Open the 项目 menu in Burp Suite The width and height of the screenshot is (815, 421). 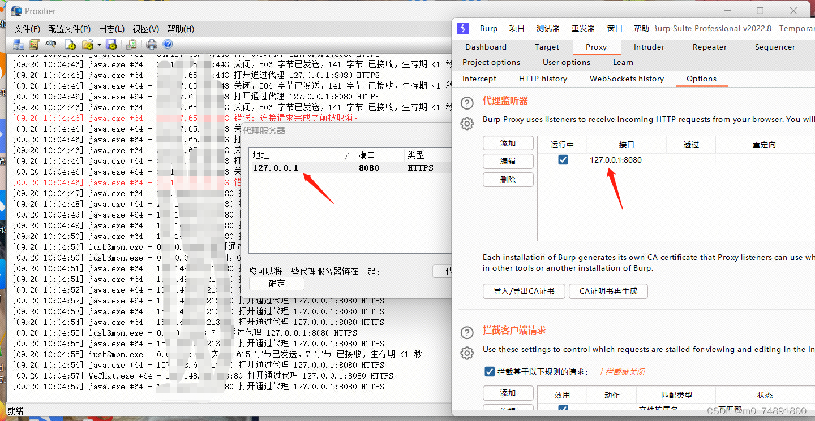pos(517,28)
